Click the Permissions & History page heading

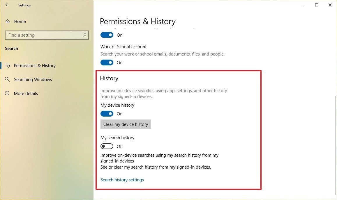pos(138,21)
